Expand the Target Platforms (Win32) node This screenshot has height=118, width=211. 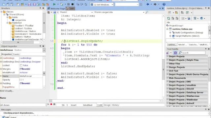pos(170,36)
